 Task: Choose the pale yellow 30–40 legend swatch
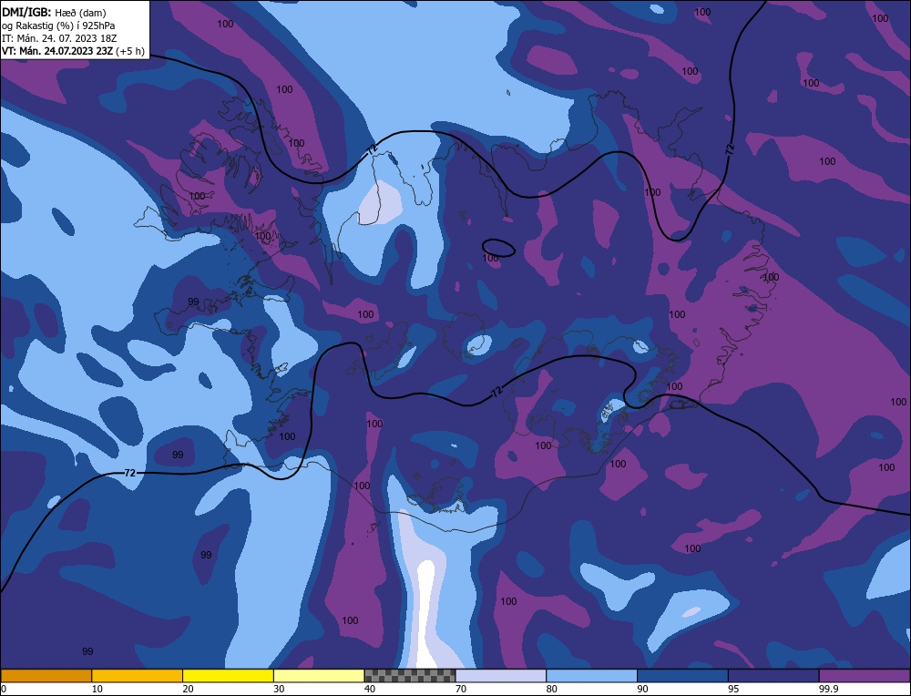319,676
